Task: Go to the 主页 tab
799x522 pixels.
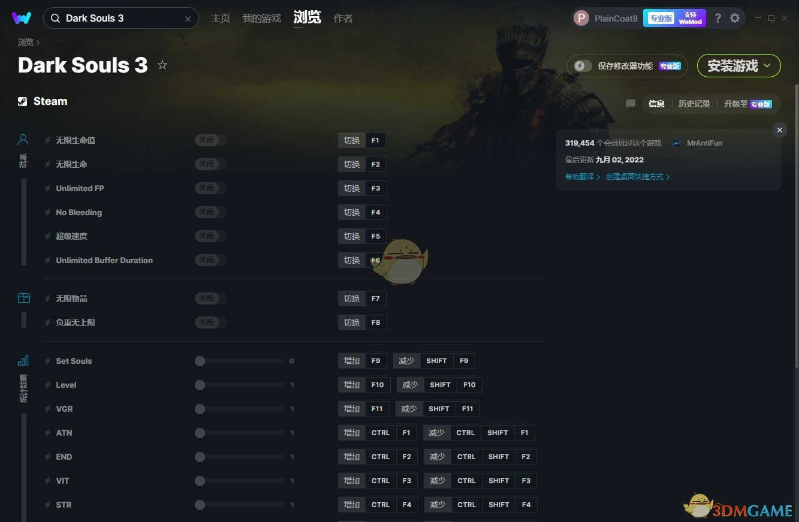Action: 221,19
